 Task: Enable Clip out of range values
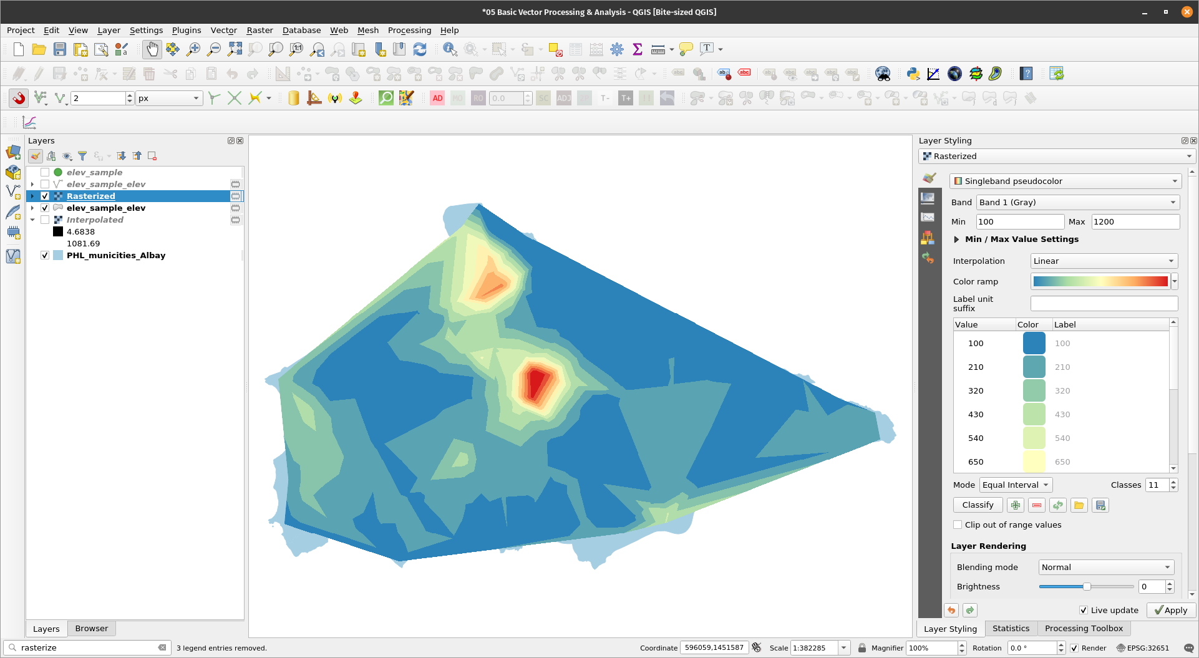tap(958, 525)
